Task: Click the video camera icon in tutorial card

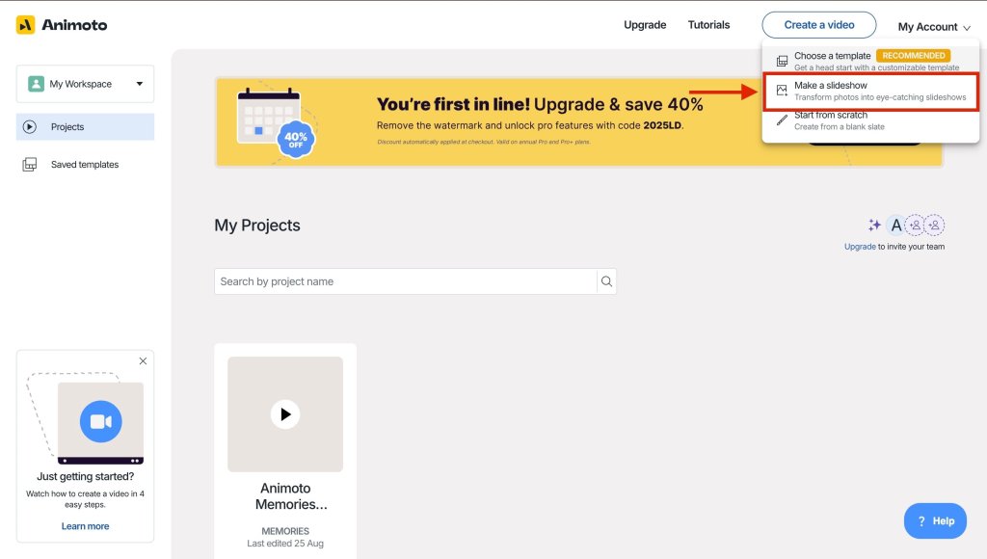Action: 100,421
